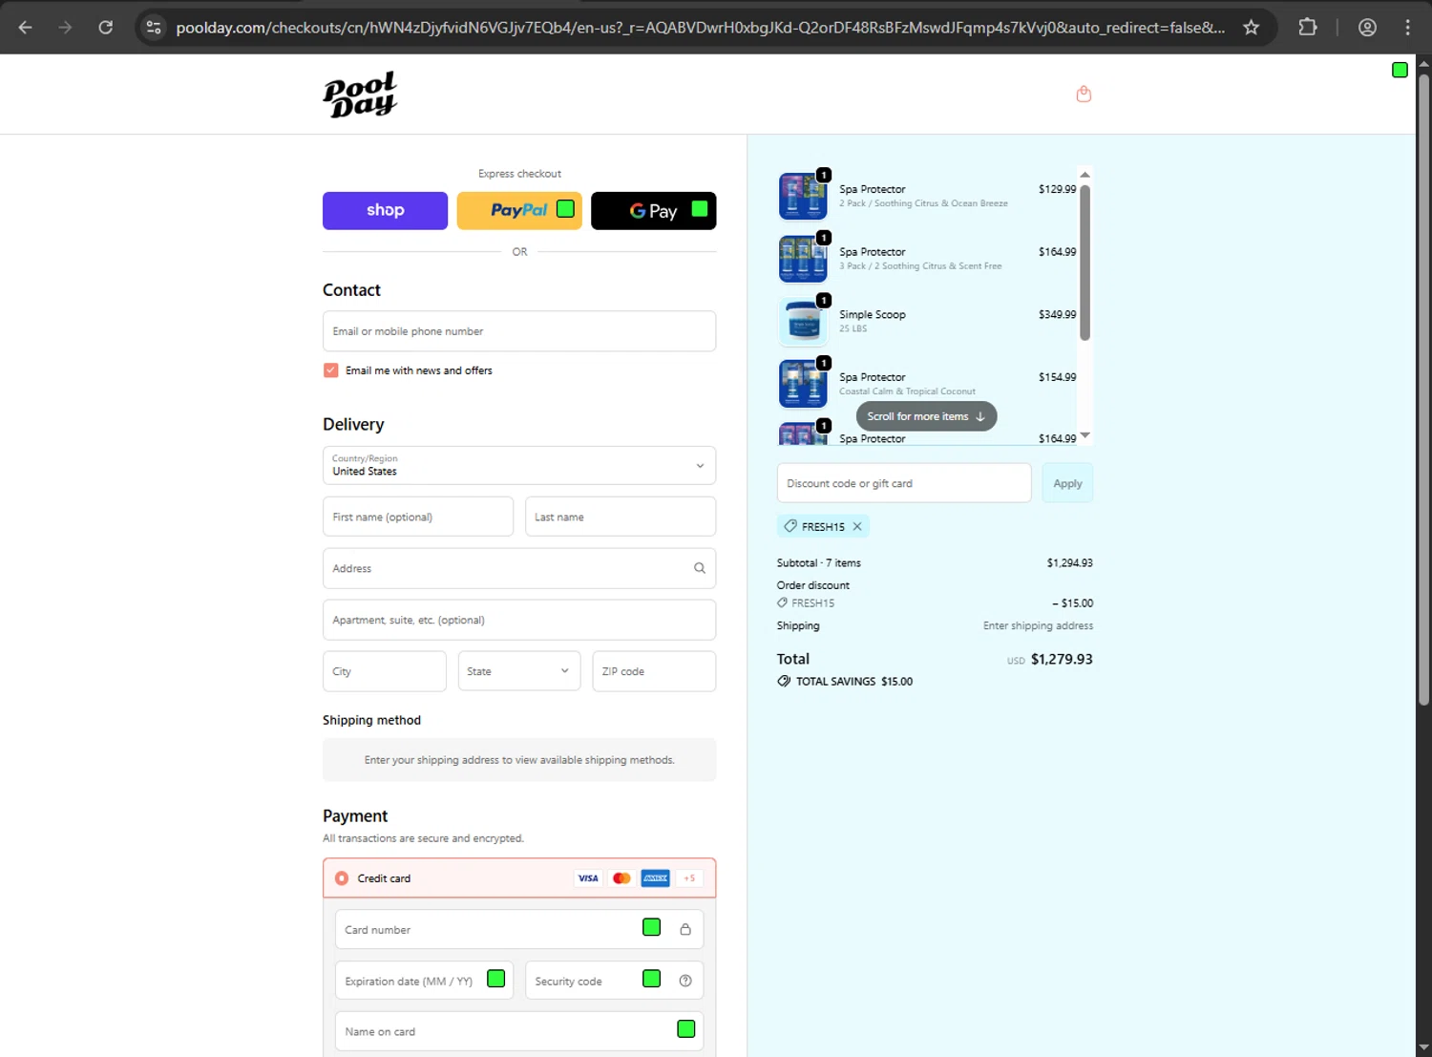This screenshot has height=1057, width=1432.
Task: Open the security code help question icon
Action: tap(685, 981)
